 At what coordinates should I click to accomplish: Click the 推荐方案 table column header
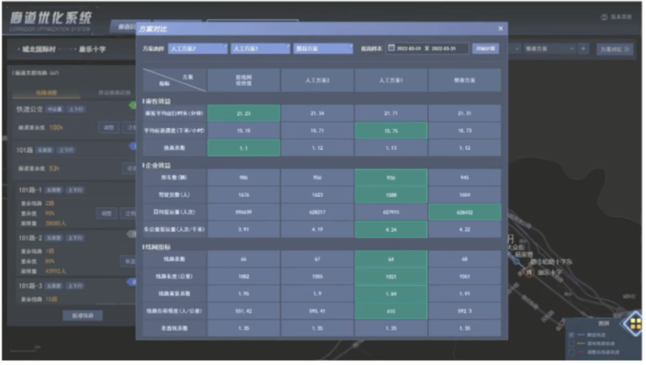click(465, 80)
